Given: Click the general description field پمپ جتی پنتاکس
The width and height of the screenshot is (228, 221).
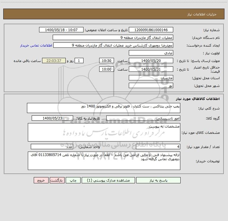Looking at the screenshot, I should (104, 108).
